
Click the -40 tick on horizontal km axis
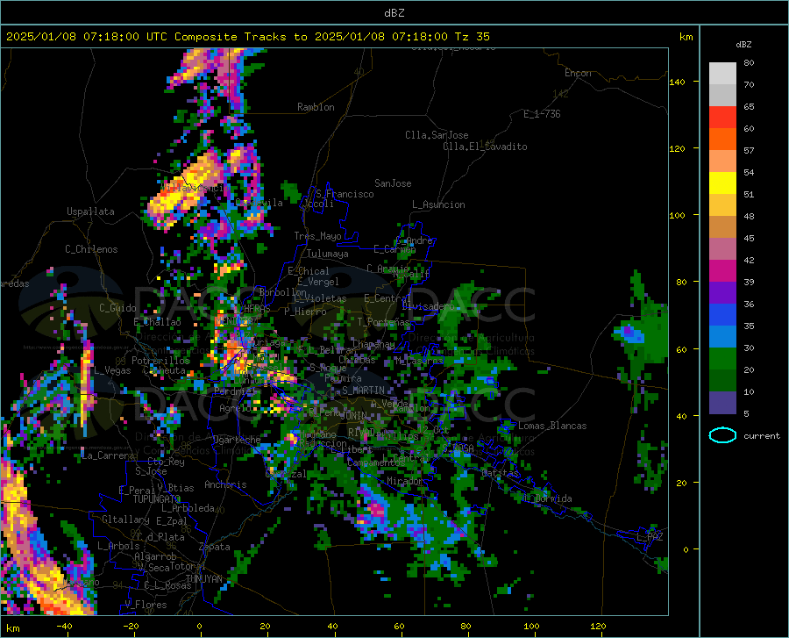[64, 627]
